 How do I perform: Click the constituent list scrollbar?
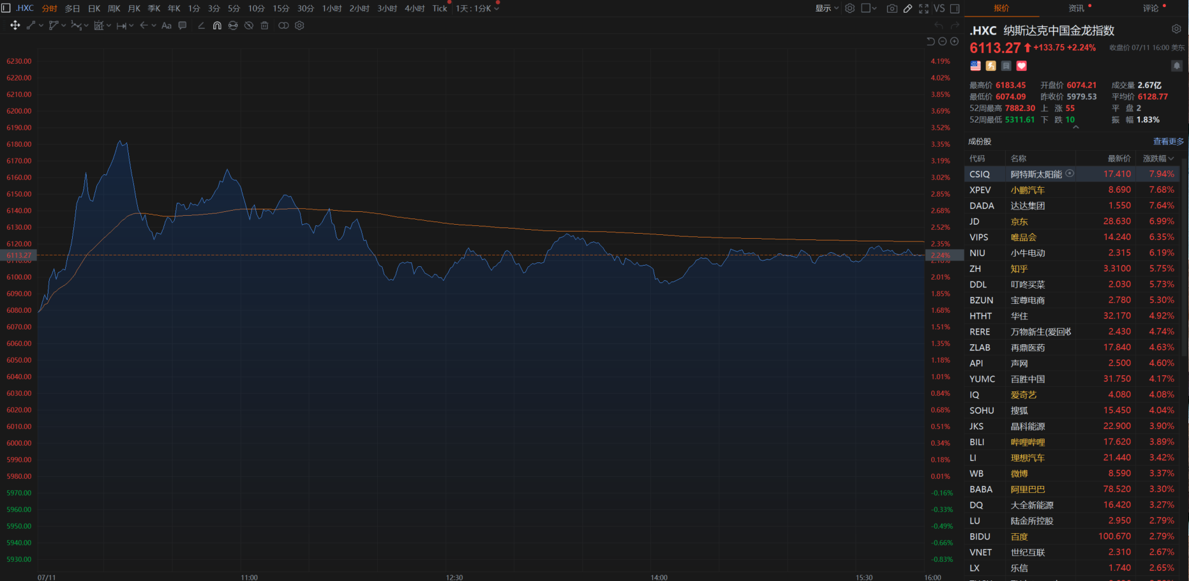(x=1185, y=255)
